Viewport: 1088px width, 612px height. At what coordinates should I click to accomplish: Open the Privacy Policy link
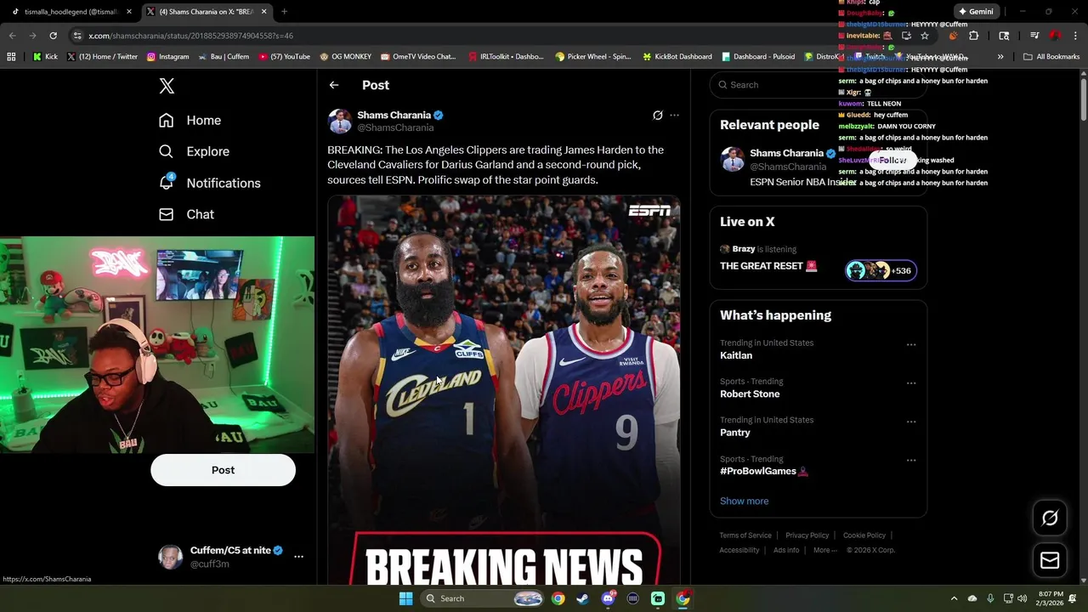point(807,535)
